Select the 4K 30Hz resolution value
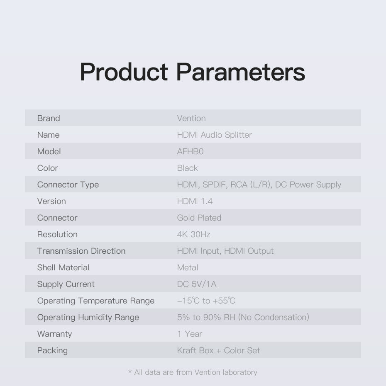Viewport: 386px width, 386px height. pos(193,234)
